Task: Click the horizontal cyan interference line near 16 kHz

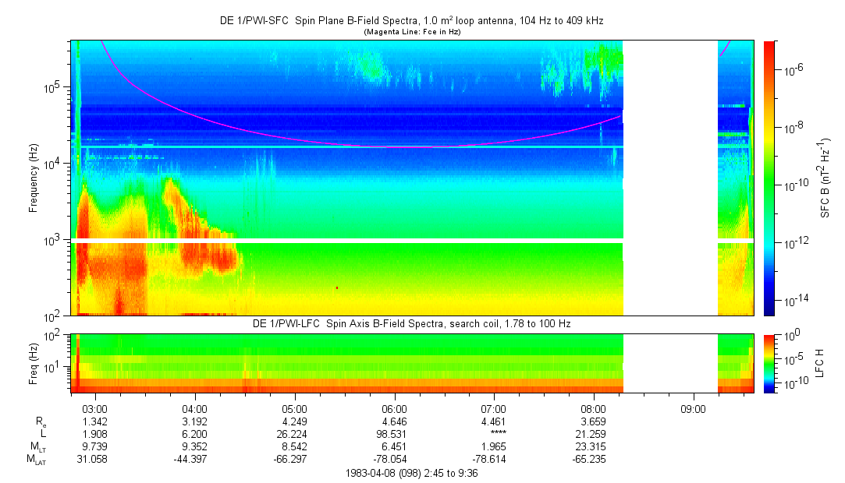Action: tap(347, 146)
